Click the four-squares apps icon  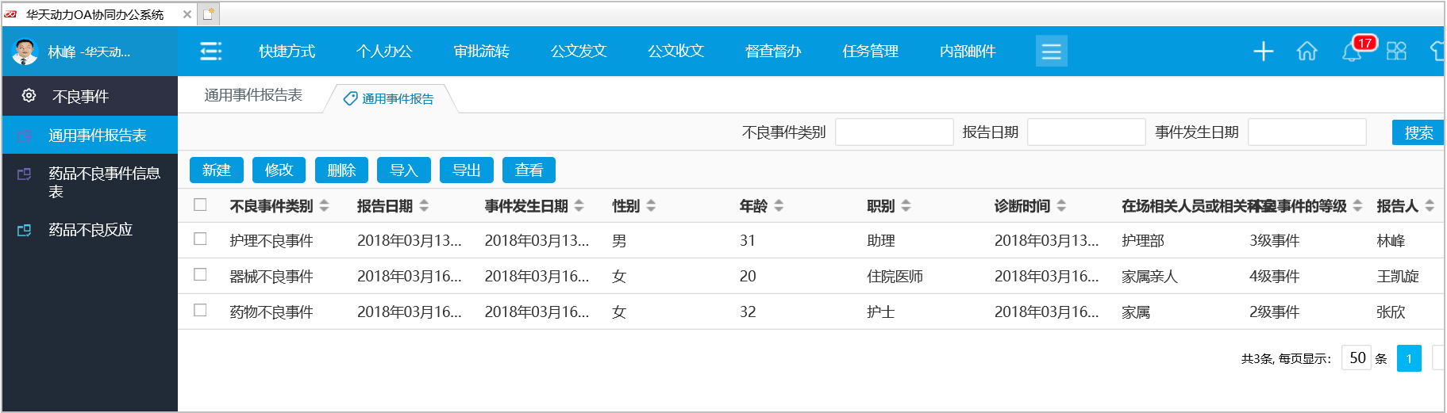click(1396, 52)
